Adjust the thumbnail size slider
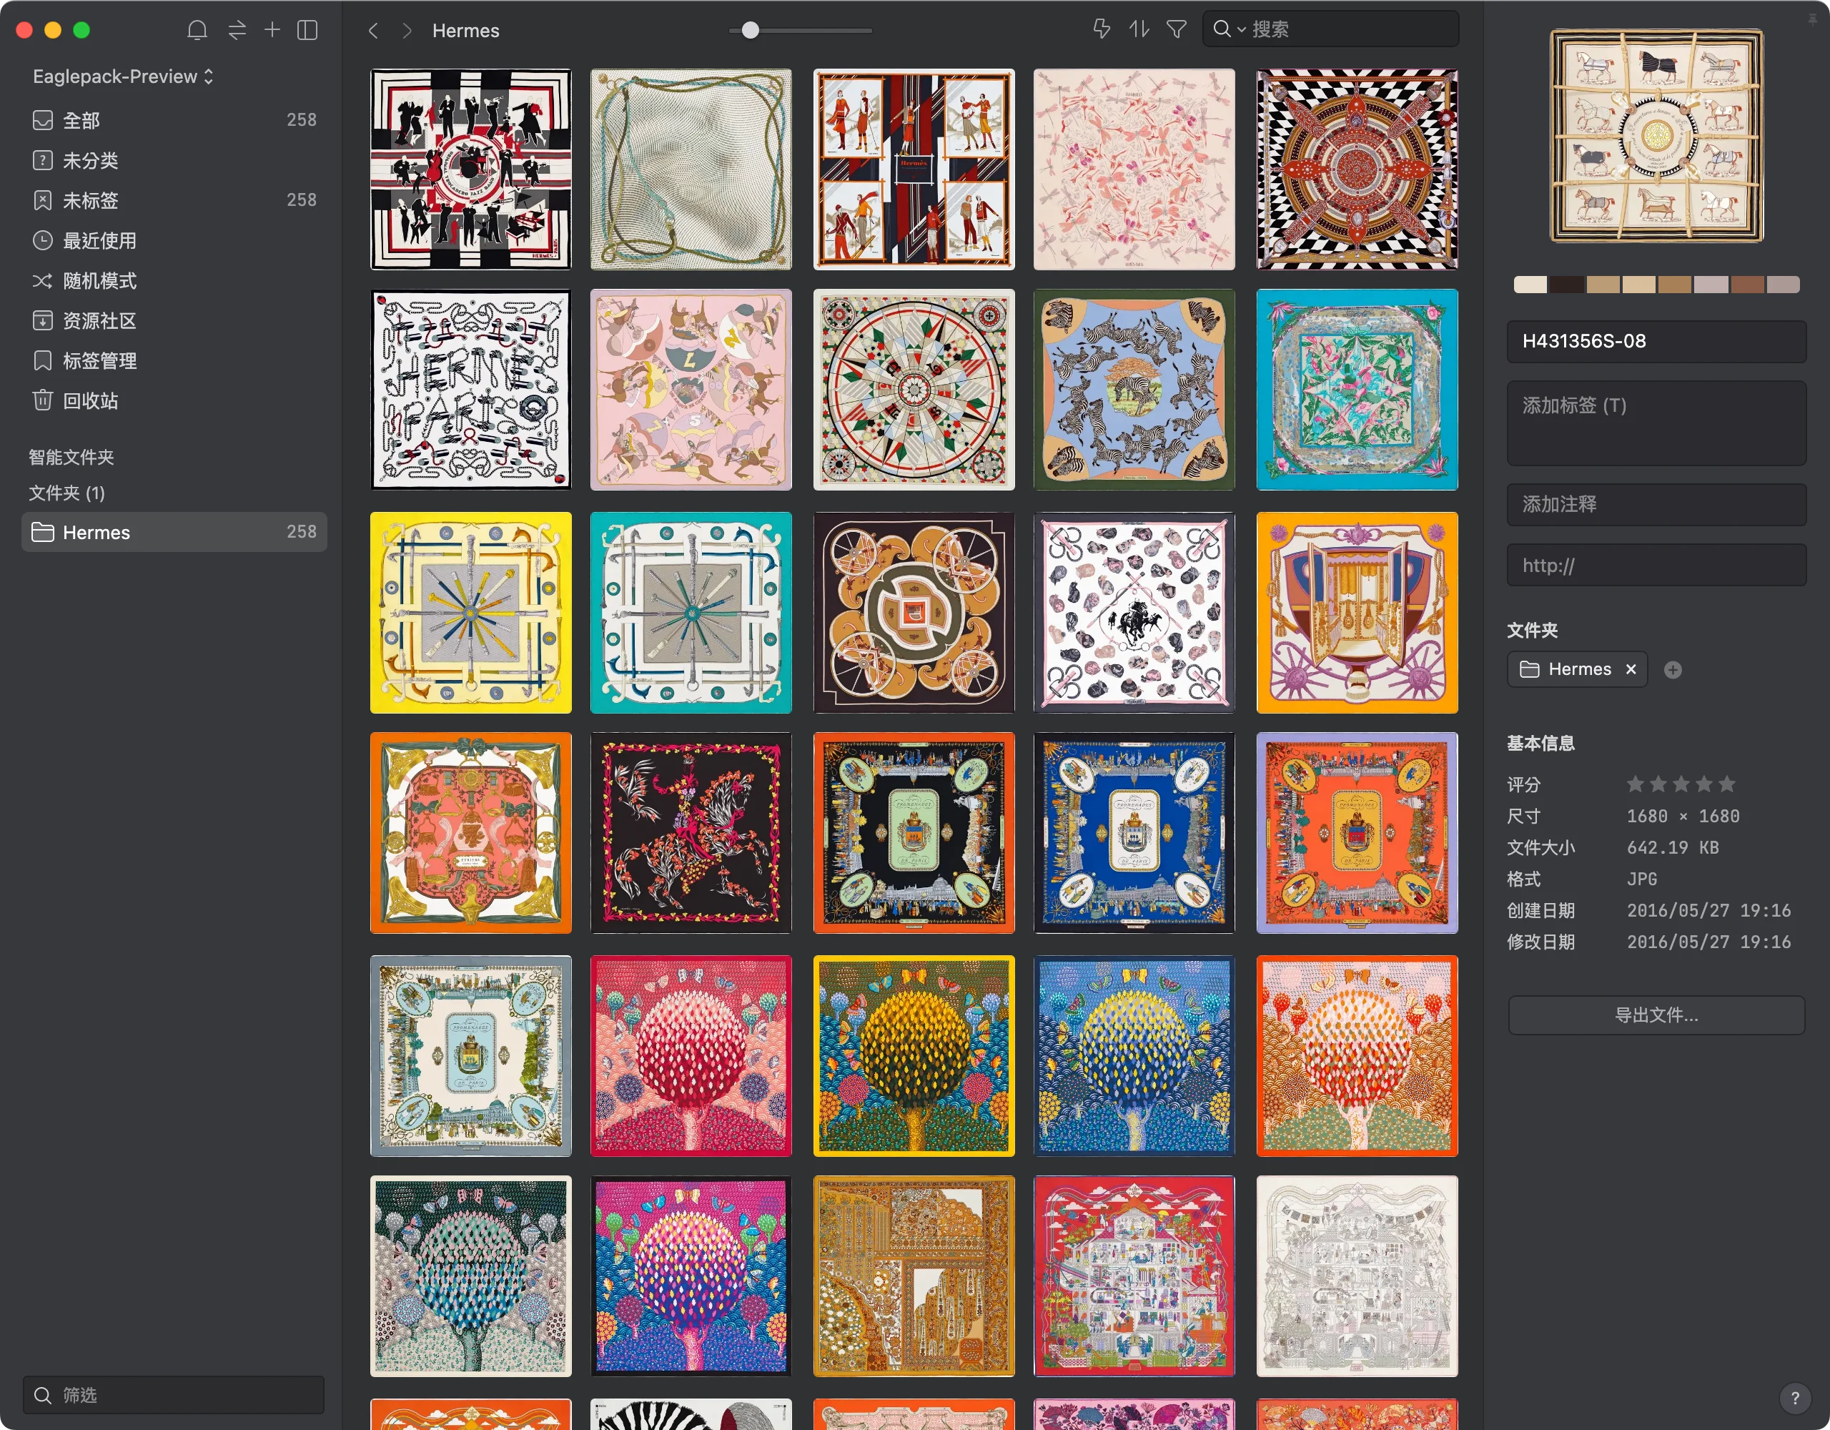 click(x=751, y=30)
